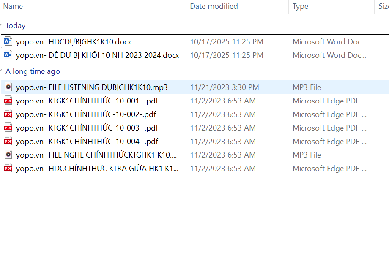The width and height of the screenshot is (389, 264).
Task: Click the MP3 icon of FILE LISTENING DỰBỊGHK1K10
Action: pyautogui.click(x=8, y=87)
